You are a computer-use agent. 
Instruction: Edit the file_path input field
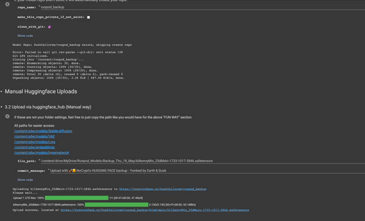click(203, 161)
